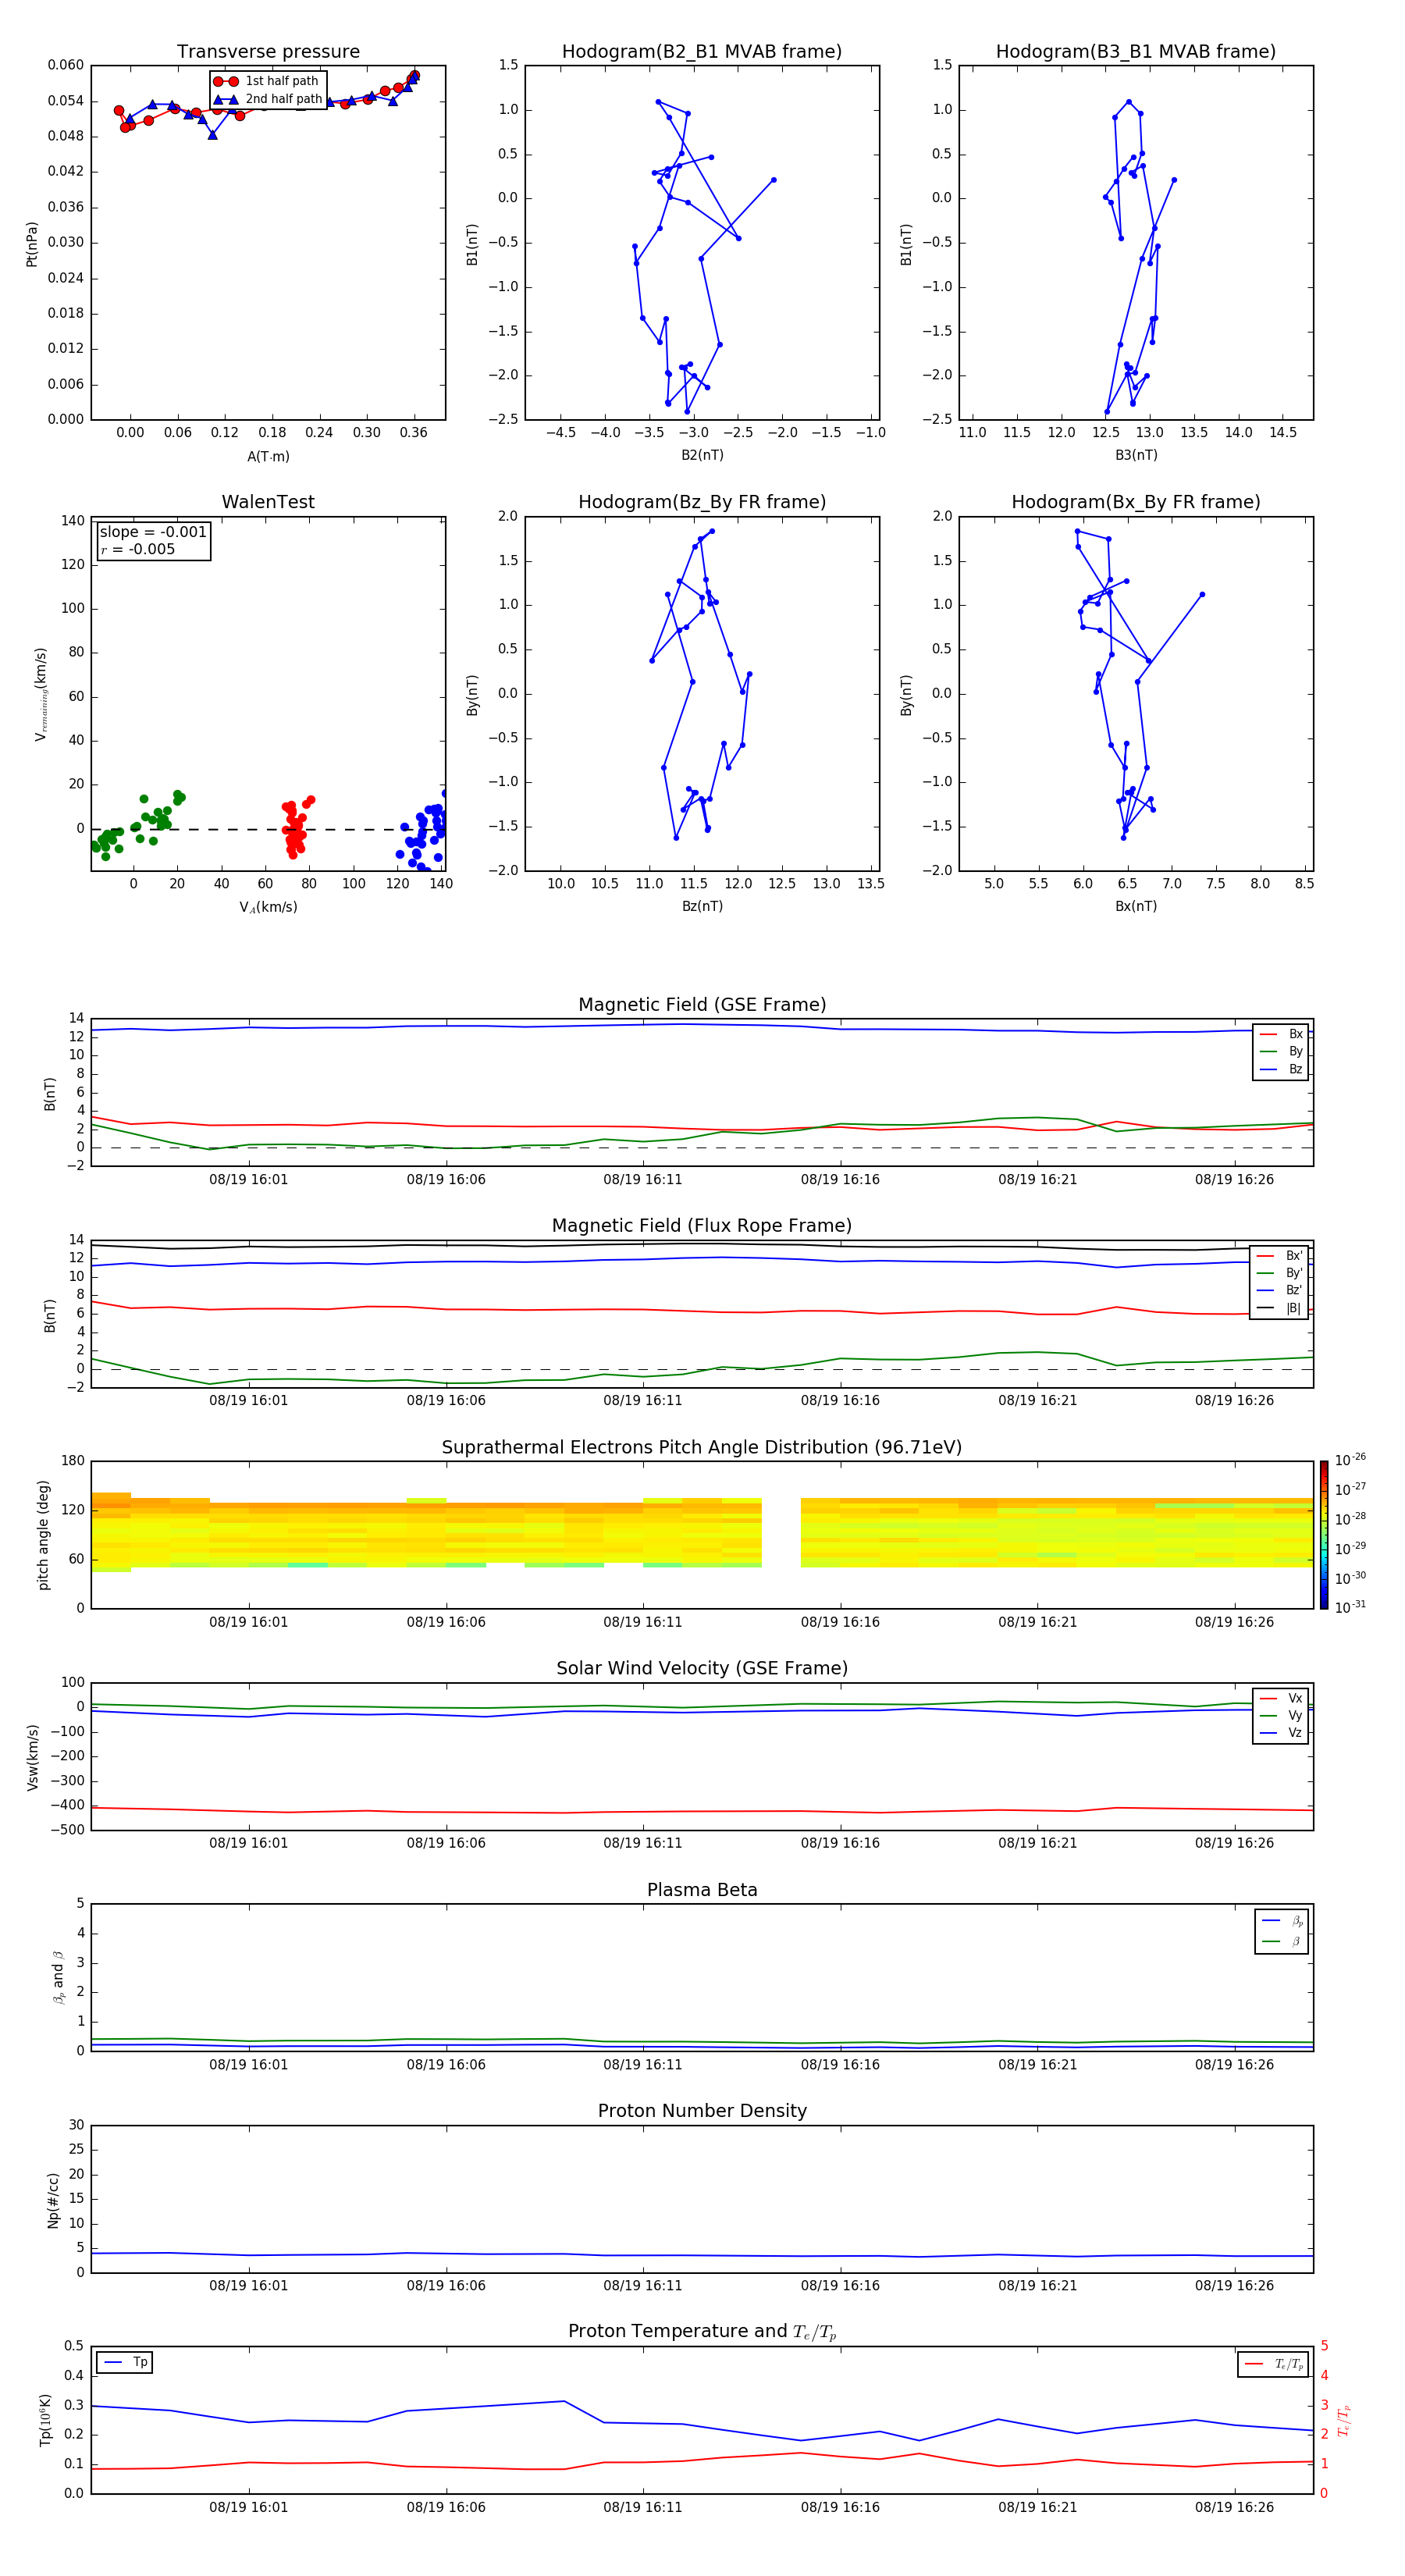Click the "Pt(nPa)" y-axis label
Screen dimensions: 1405x2576
(x=32, y=244)
